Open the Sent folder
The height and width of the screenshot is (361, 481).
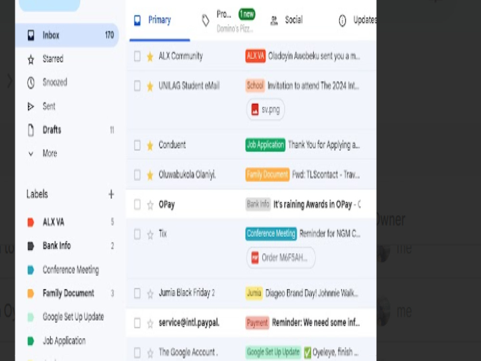click(x=67, y=106)
